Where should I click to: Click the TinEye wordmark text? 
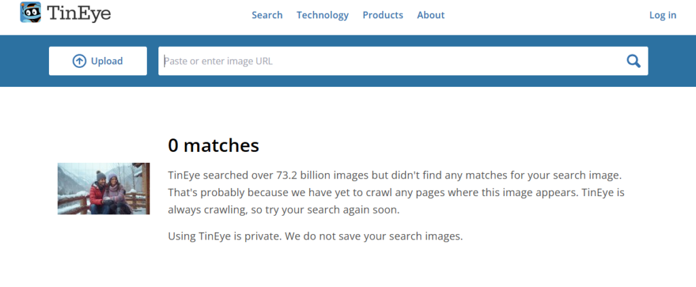pyautogui.click(x=78, y=14)
